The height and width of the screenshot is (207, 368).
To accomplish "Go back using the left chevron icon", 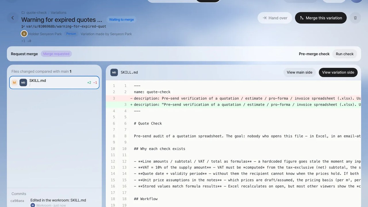I will pyautogui.click(x=13, y=18).
